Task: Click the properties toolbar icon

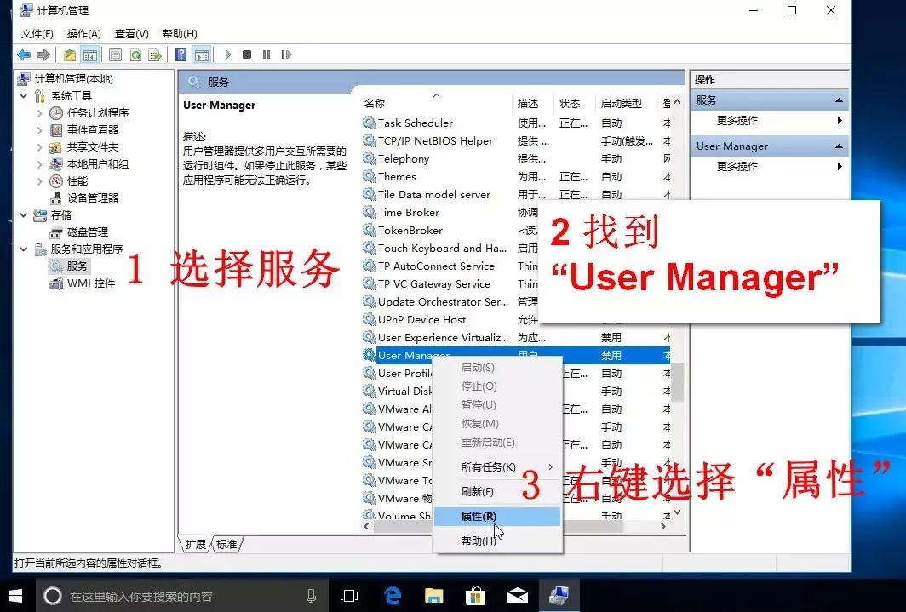Action: point(115,54)
